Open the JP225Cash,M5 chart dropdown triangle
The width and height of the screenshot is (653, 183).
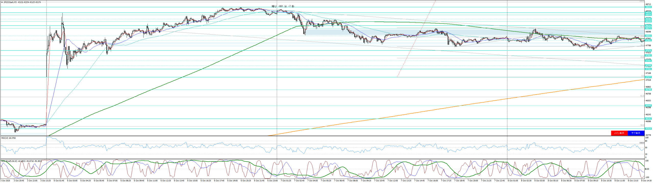[2, 2]
